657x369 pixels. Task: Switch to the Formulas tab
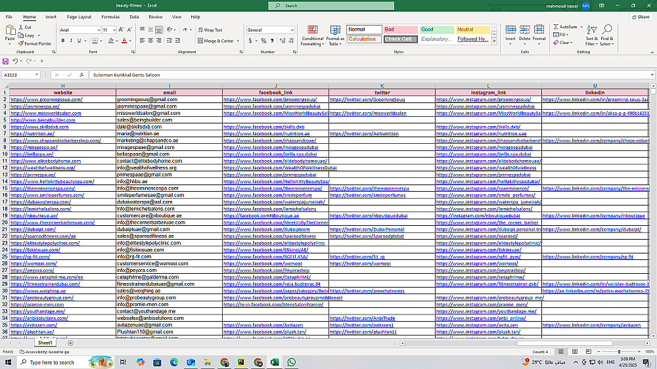[x=110, y=17]
